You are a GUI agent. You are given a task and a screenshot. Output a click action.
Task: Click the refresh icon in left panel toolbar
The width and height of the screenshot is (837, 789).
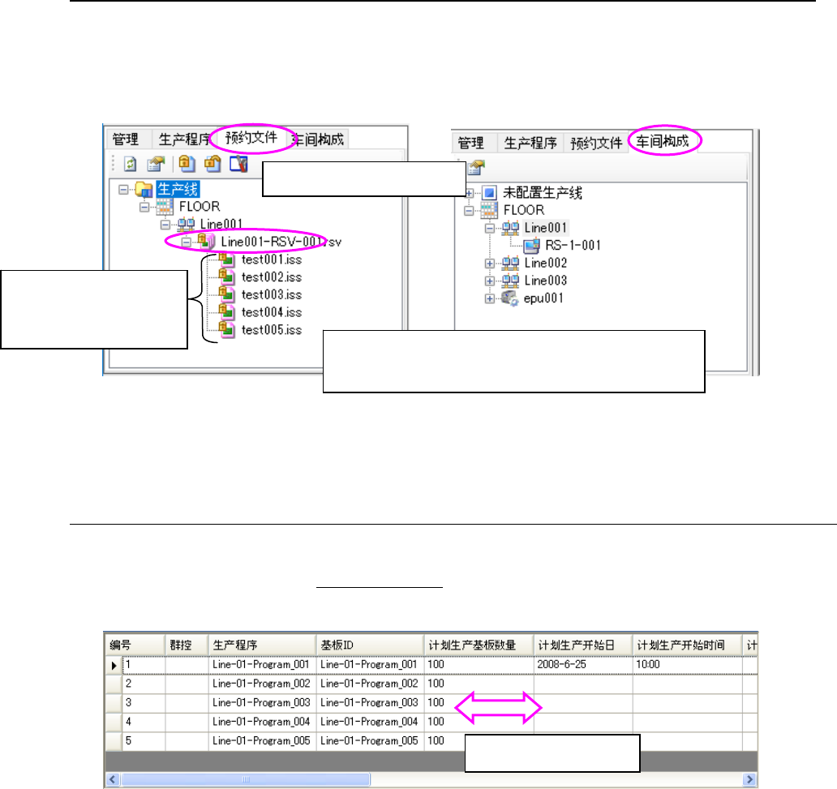pyautogui.click(x=130, y=164)
